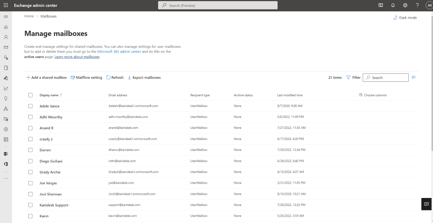Tick the checkbox for Kanidesk Support
Image resolution: width=433 pixels, height=223 pixels.
[x=30, y=205]
